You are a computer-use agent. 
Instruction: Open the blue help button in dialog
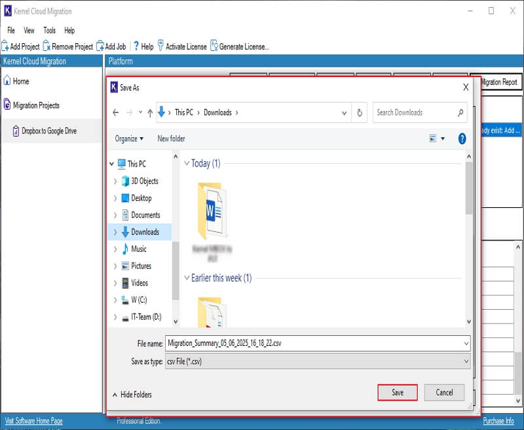click(462, 139)
